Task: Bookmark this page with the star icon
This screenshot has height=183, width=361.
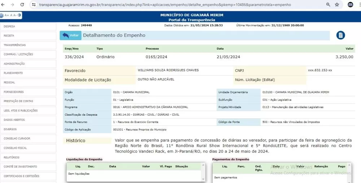Action: (x=337, y=5)
